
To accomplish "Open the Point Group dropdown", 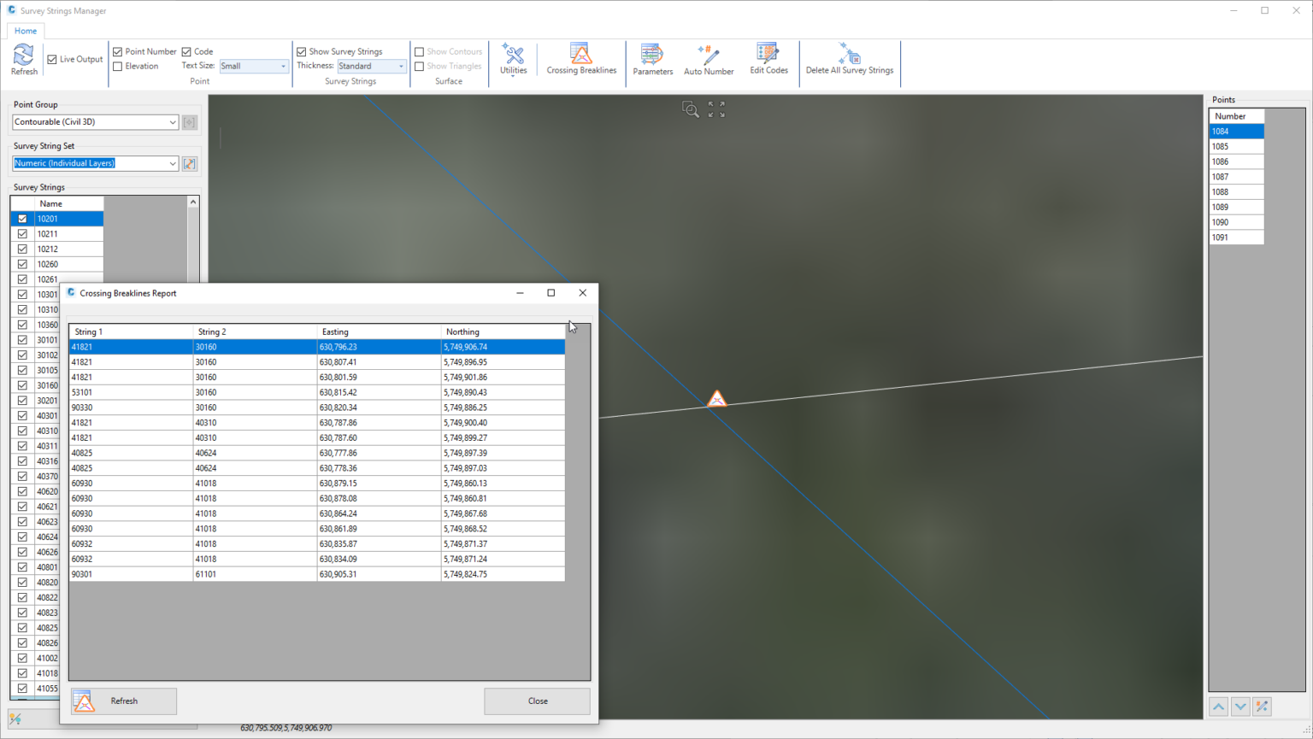I will [95, 122].
